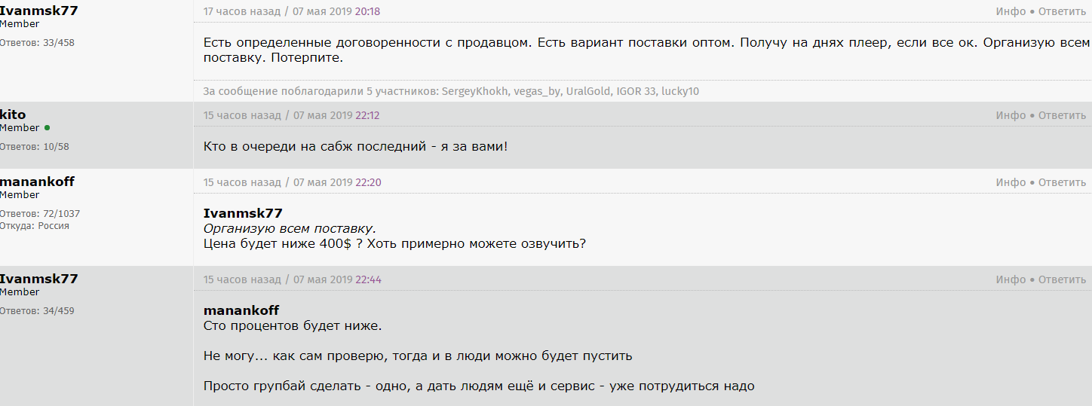Click Инфо on the 20:18 post
The image size is (1092, 406).
coord(1010,11)
